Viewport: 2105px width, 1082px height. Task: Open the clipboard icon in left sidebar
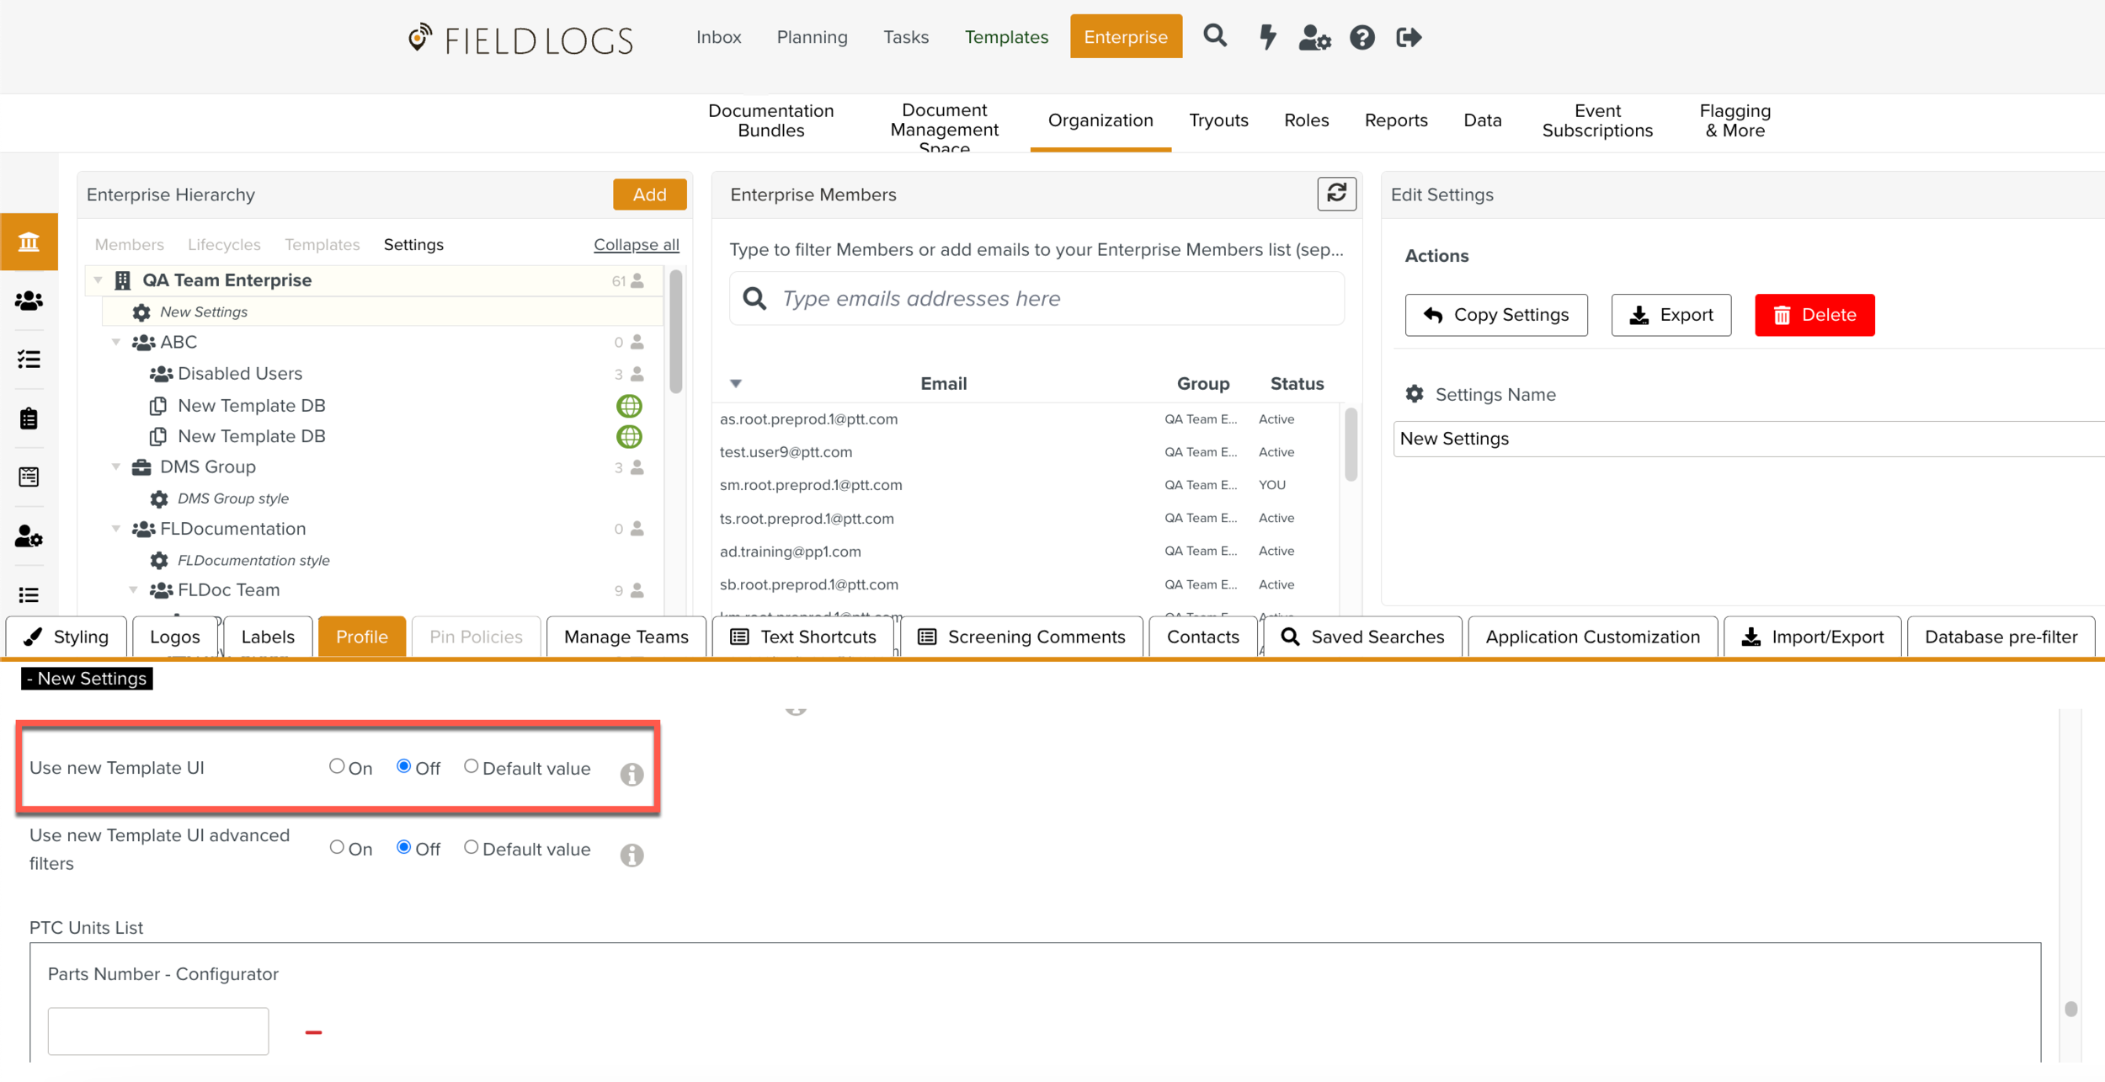tap(29, 418)
